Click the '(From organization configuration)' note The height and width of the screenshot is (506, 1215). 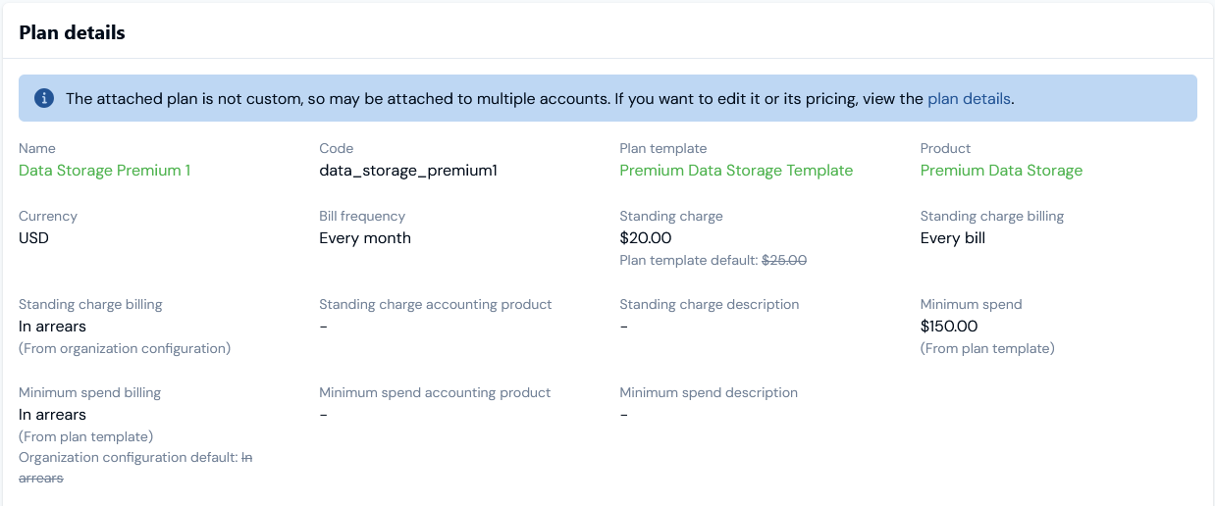pyautogui.click(x=125, y=348)
